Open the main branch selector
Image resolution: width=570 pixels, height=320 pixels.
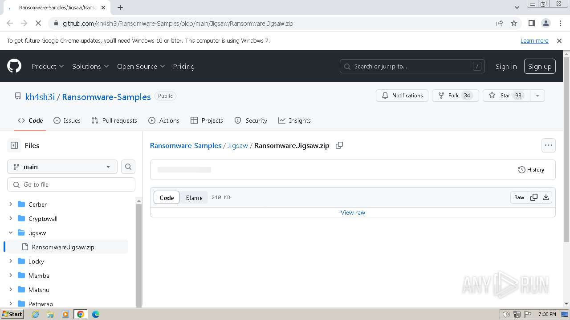[62, 167]
